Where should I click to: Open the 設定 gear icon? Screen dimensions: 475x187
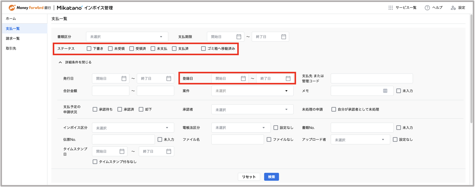tap(453, 8)
